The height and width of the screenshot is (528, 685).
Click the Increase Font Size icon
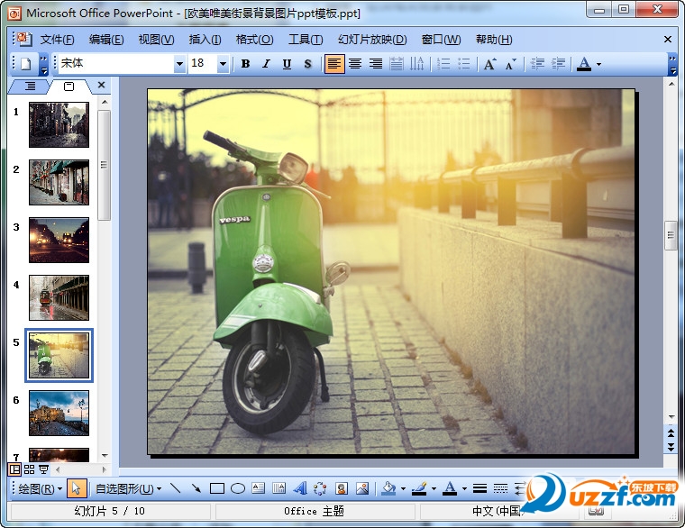click(x=489, y=64)
